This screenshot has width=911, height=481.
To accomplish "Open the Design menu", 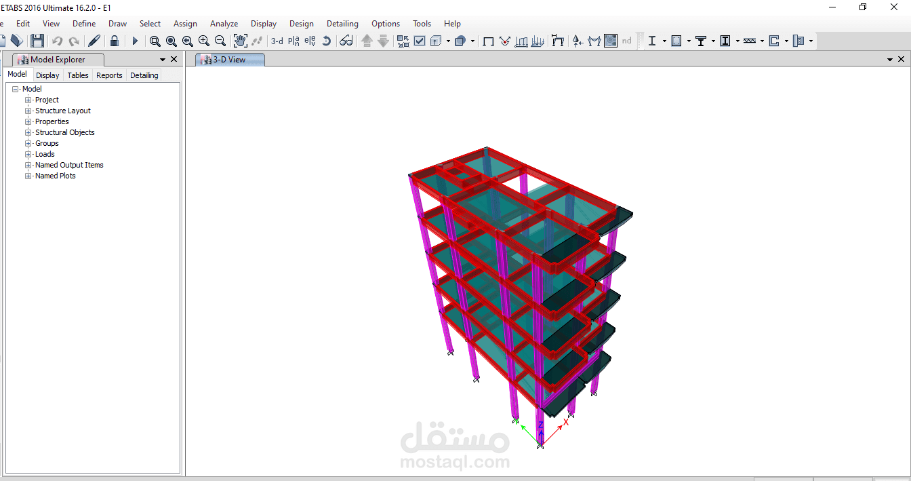I will [301, 23].
